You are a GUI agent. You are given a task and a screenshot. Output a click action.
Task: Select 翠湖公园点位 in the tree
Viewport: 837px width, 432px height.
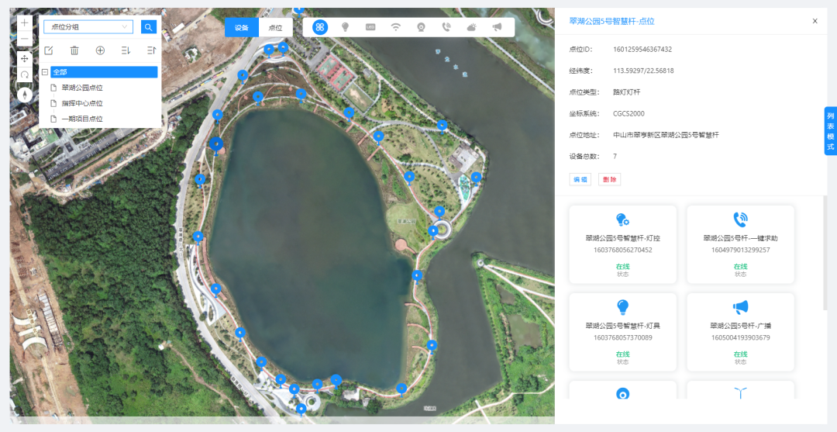[x=82, y=88]
